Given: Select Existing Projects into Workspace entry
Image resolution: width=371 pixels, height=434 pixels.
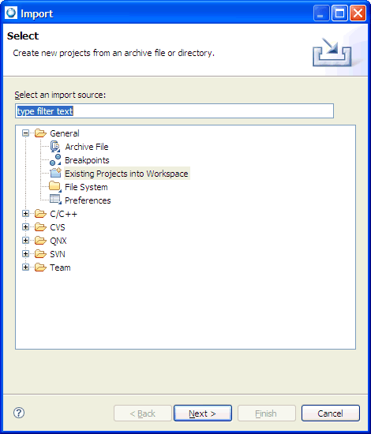Looking at the screenshot, I should tap(126, 174).
